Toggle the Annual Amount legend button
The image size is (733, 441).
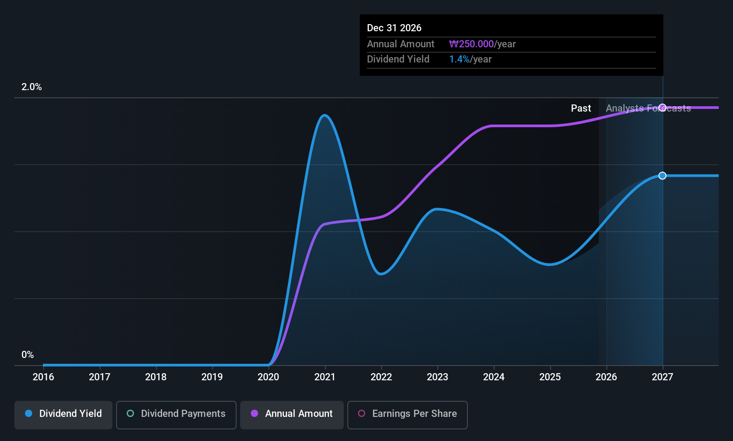coord(292,415)
